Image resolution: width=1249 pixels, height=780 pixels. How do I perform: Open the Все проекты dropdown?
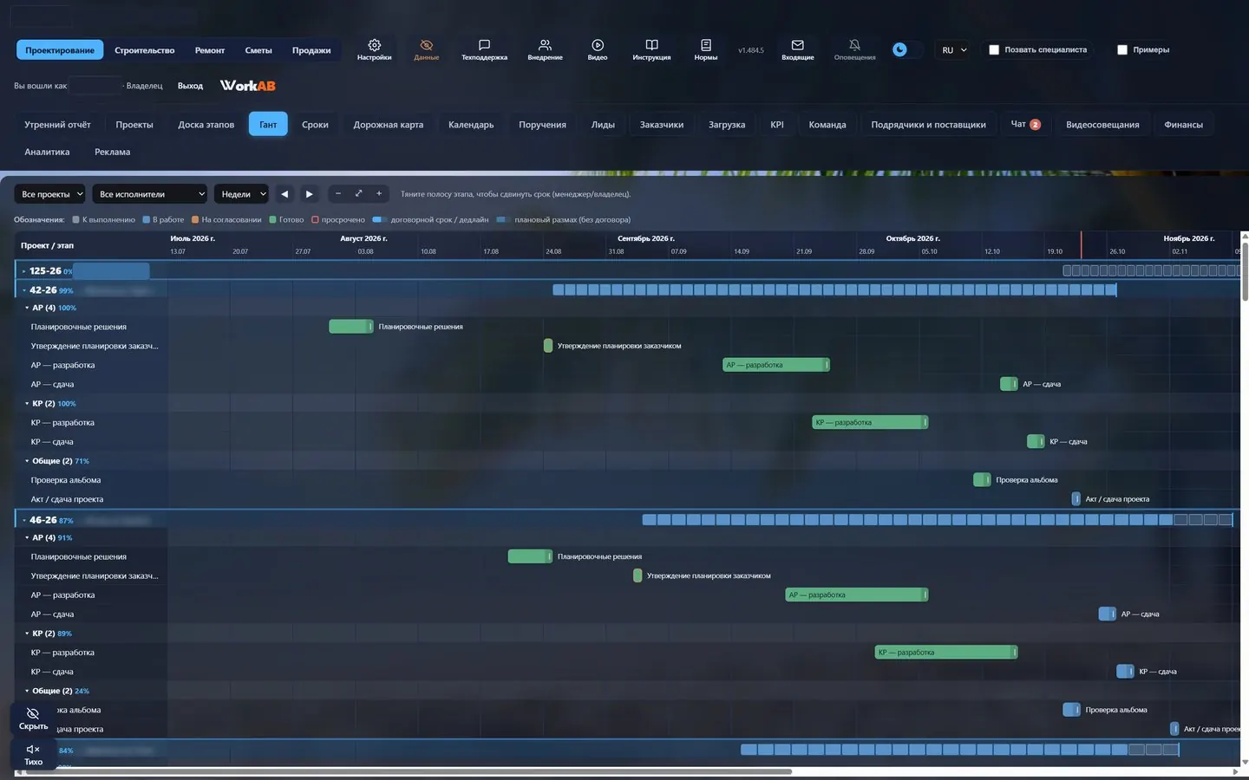point(51,194)
